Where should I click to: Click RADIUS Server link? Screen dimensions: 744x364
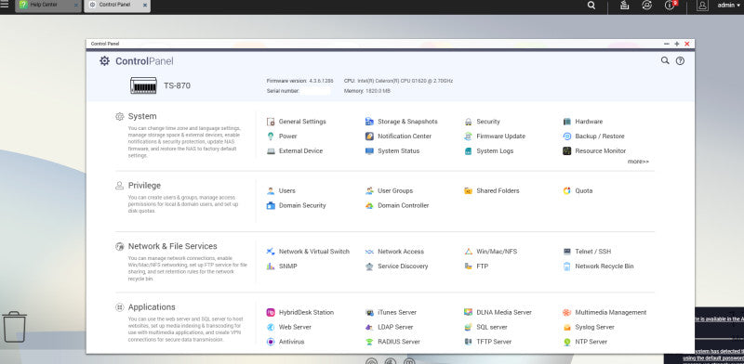(x=399, y=342)
